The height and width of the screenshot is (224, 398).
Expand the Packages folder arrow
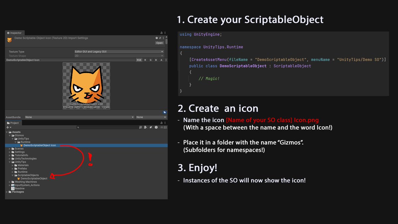pyautogui.click(x=7, y=192)
